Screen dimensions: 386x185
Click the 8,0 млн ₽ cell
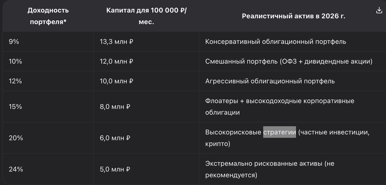pos(146,107)
